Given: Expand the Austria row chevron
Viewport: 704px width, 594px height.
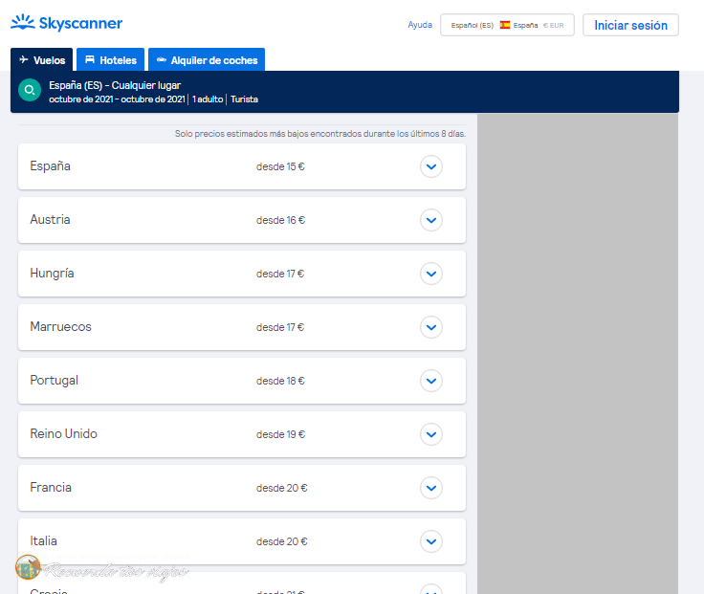Looking at the screenshot, I should pyautogui.click(x=431, y=220).
